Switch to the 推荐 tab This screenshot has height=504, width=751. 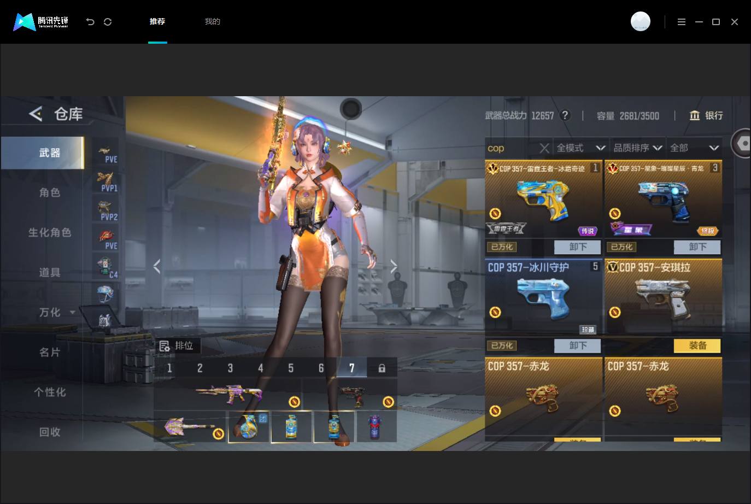(x=157, y=21)
